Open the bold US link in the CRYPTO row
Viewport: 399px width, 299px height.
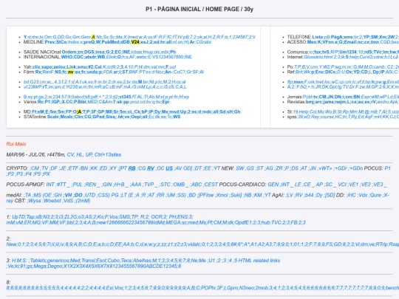[x=169, y=168]
